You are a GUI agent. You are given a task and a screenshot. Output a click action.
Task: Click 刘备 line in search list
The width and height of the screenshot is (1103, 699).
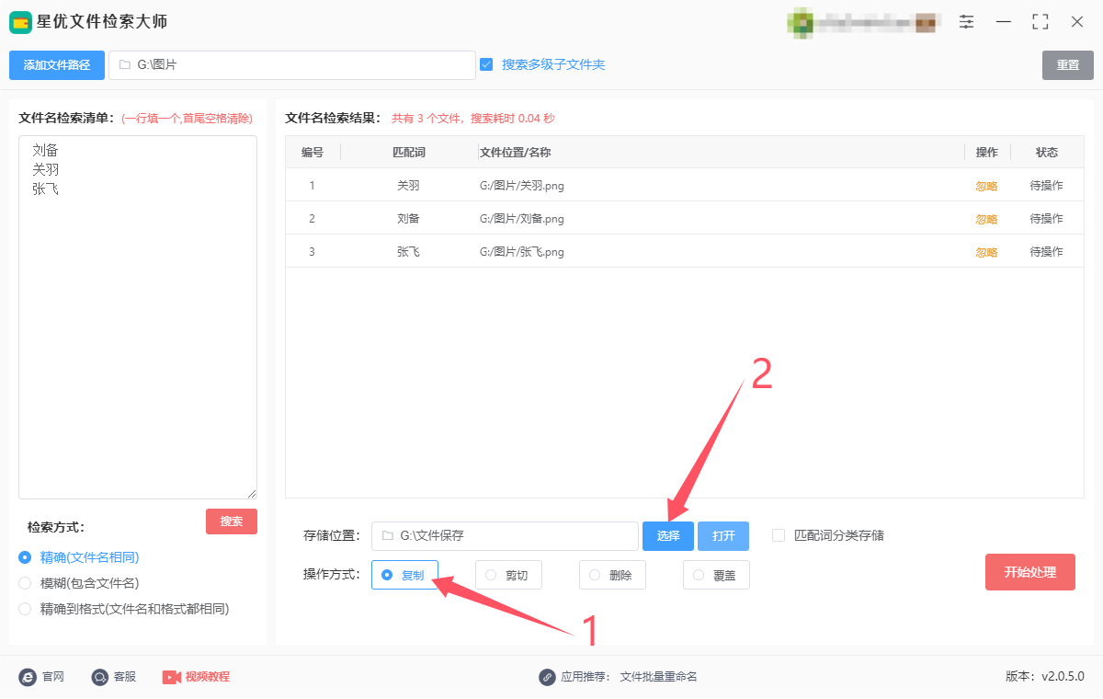pos(45,150)
